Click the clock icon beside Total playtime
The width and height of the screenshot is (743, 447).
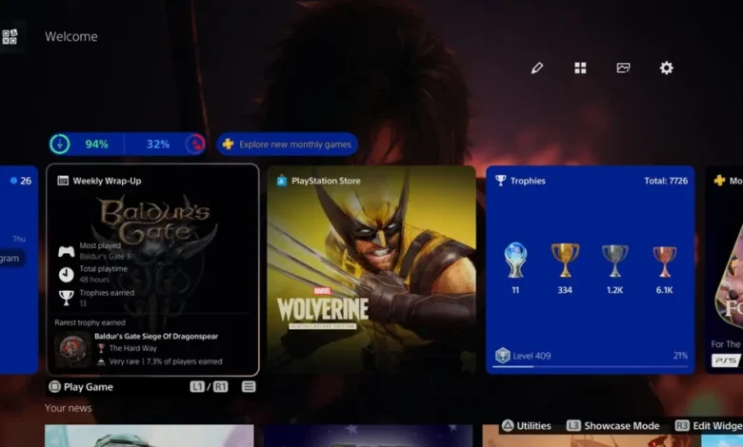coord(67,274)
